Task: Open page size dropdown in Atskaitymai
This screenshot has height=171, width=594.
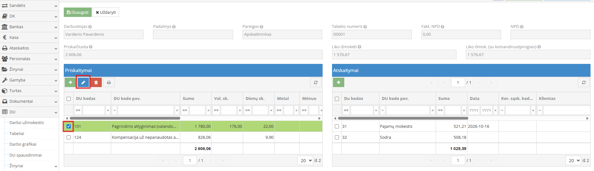Action: [573, 160]
